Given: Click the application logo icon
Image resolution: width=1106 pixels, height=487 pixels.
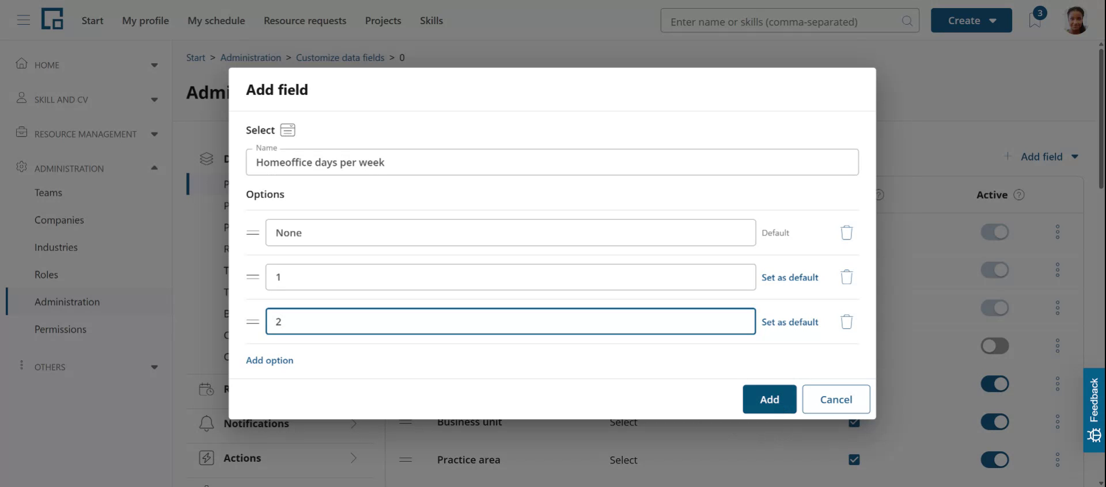Looking at the screenshot, I should pyautogui.click(x=52, y=20).
